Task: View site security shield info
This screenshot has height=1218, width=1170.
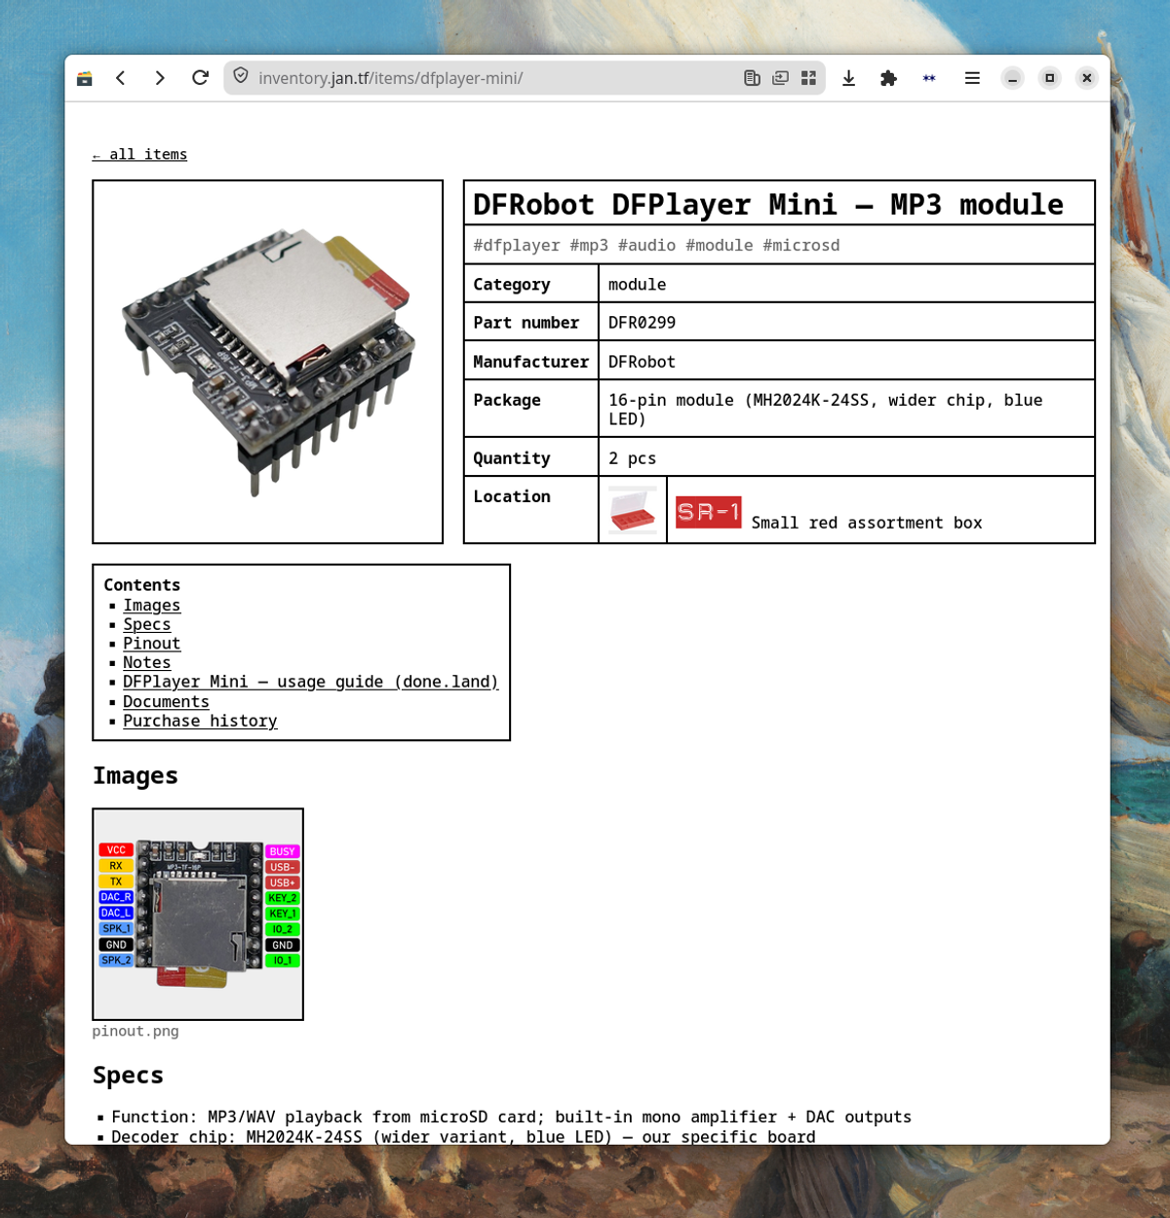Action: [x=241, y=77]
